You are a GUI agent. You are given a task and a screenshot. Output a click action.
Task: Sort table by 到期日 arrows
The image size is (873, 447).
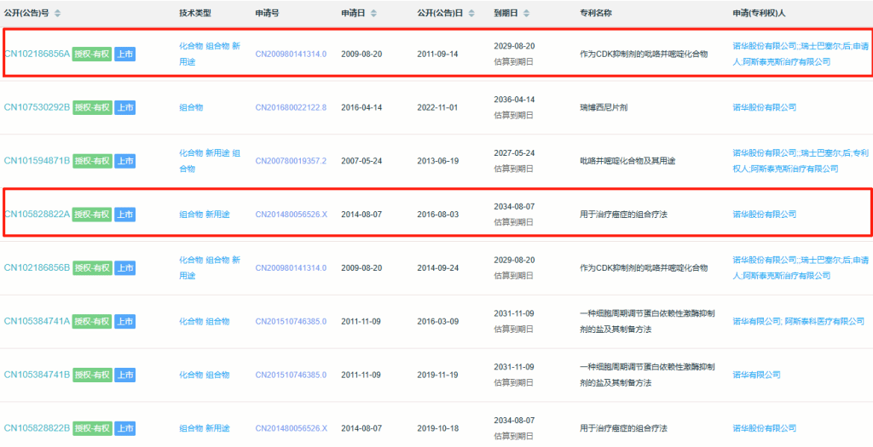[527, 14]
